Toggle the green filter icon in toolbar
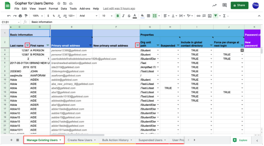This screenshot has width=264, height=146. pyautogui.click(x=215, y=16)
